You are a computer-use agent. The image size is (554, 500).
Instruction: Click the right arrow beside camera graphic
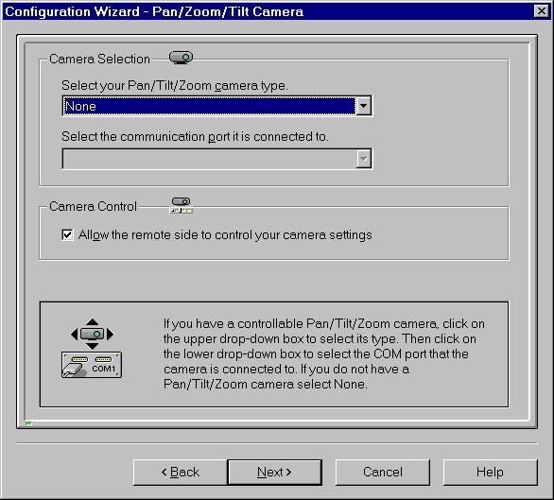(x=111, y=334)
